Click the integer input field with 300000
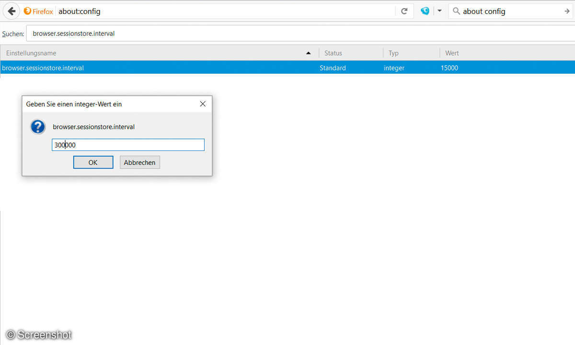Screen dimensions: 575x345 128,145
